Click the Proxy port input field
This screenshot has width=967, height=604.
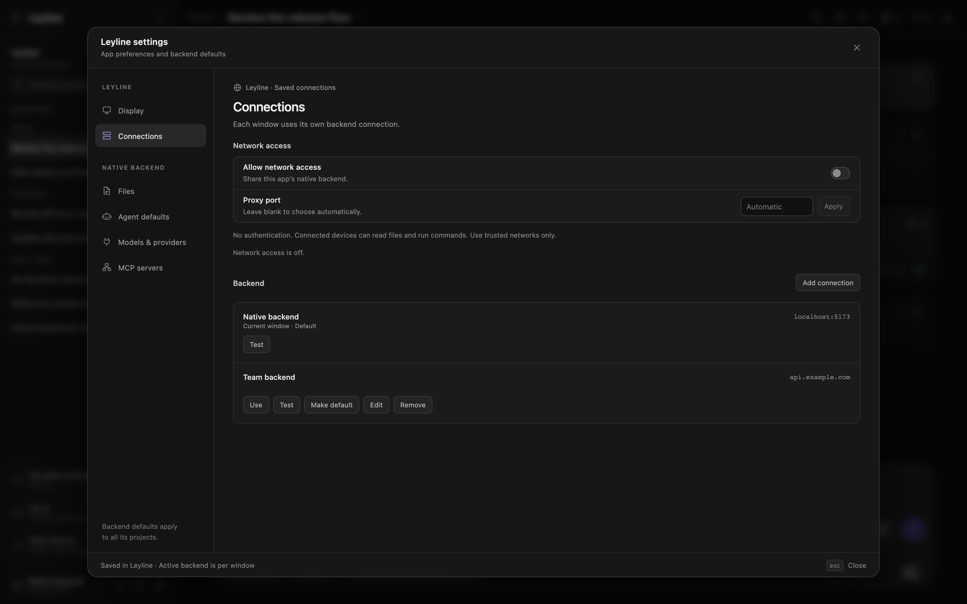[776, 206]
